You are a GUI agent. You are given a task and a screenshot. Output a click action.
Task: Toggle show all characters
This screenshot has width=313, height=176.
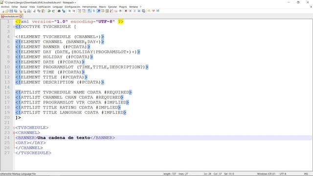pos(94,11)
